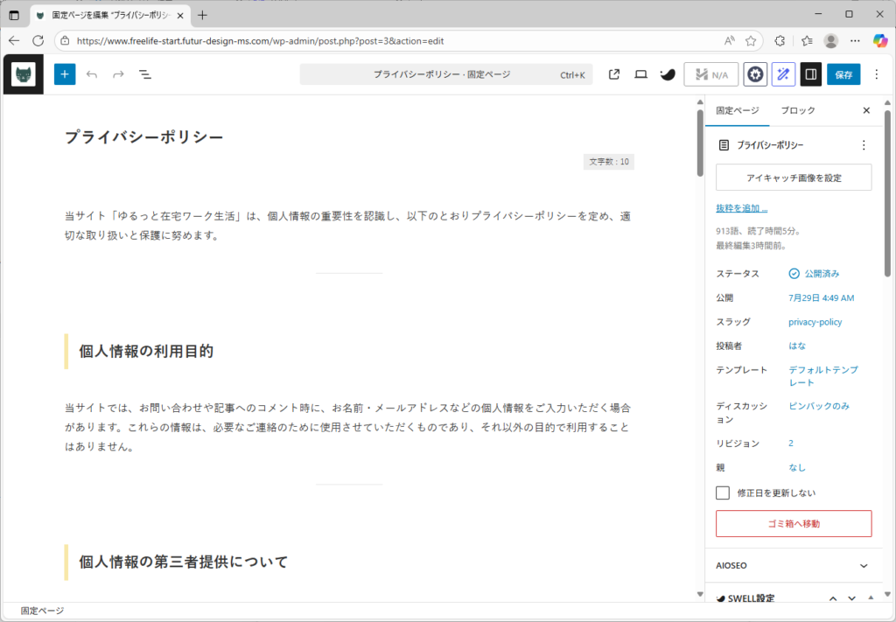The height and width of the screenshot is (622, 896).
Task: Click the Undo icon in the toolbar
Action: 92,74
